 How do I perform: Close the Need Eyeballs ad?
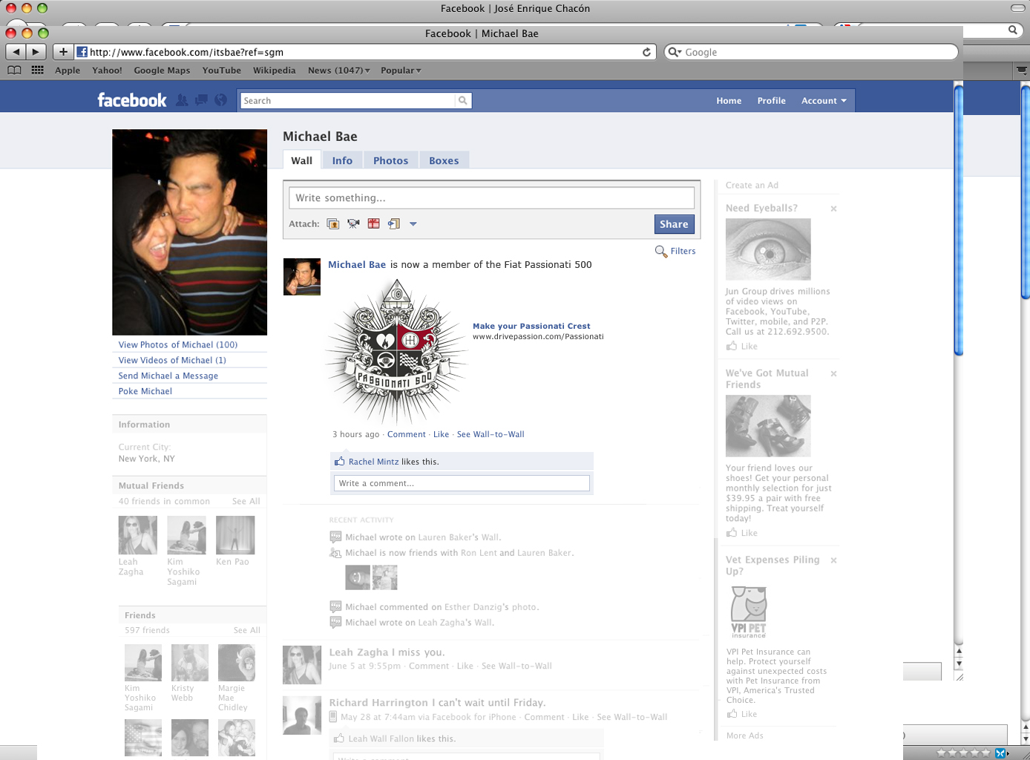[833, 209]
